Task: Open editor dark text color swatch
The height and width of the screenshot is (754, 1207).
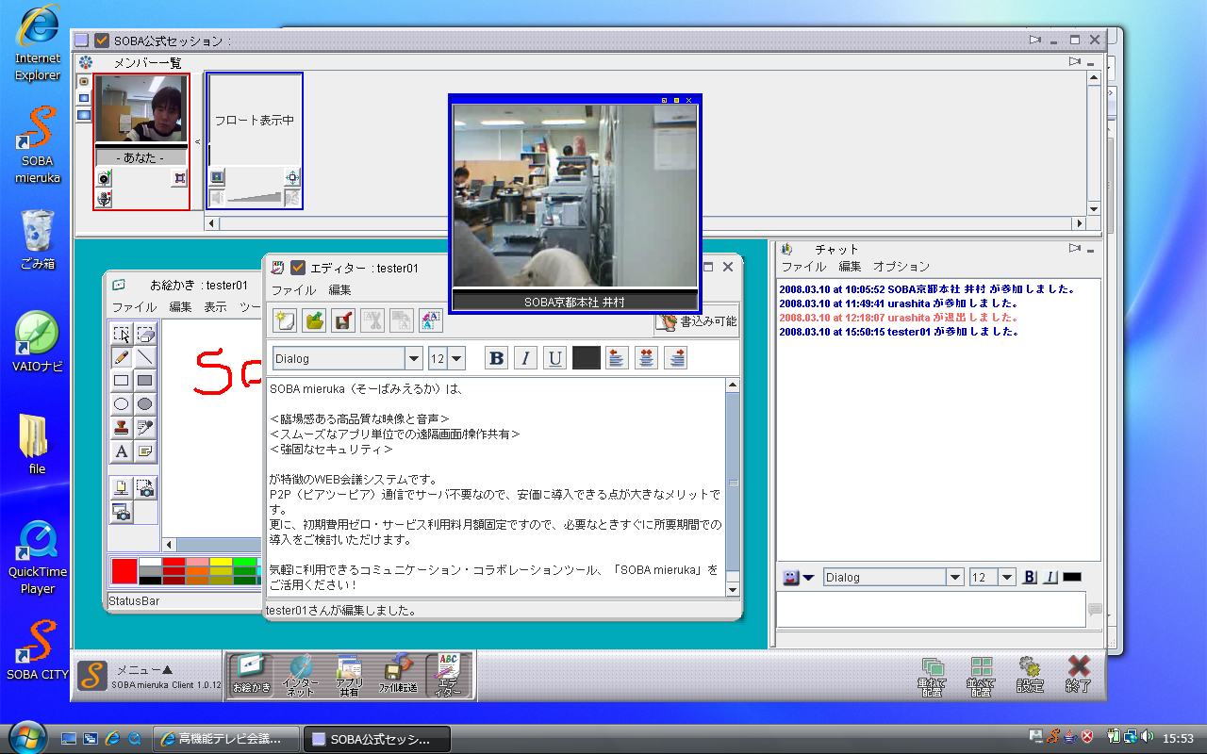Action: coord(586,358)
